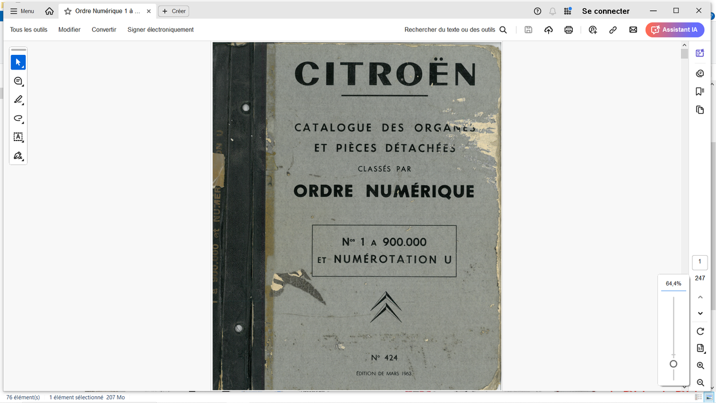Open Signer électroniquement

(161, 30)
